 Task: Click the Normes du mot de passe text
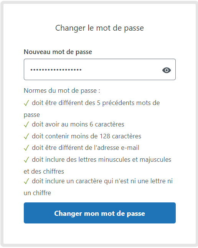point(62,91)
